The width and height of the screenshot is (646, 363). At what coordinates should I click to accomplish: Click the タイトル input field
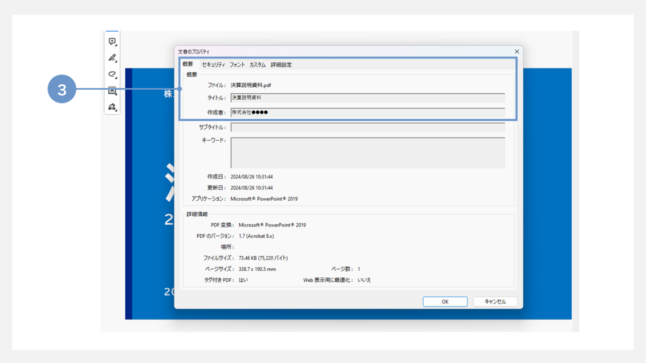point(368,98)
